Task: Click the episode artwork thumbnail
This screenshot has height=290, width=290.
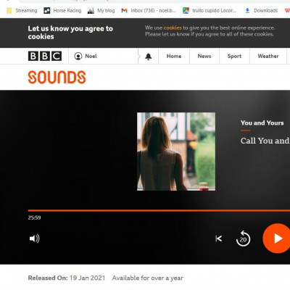Action: (176, 152)
